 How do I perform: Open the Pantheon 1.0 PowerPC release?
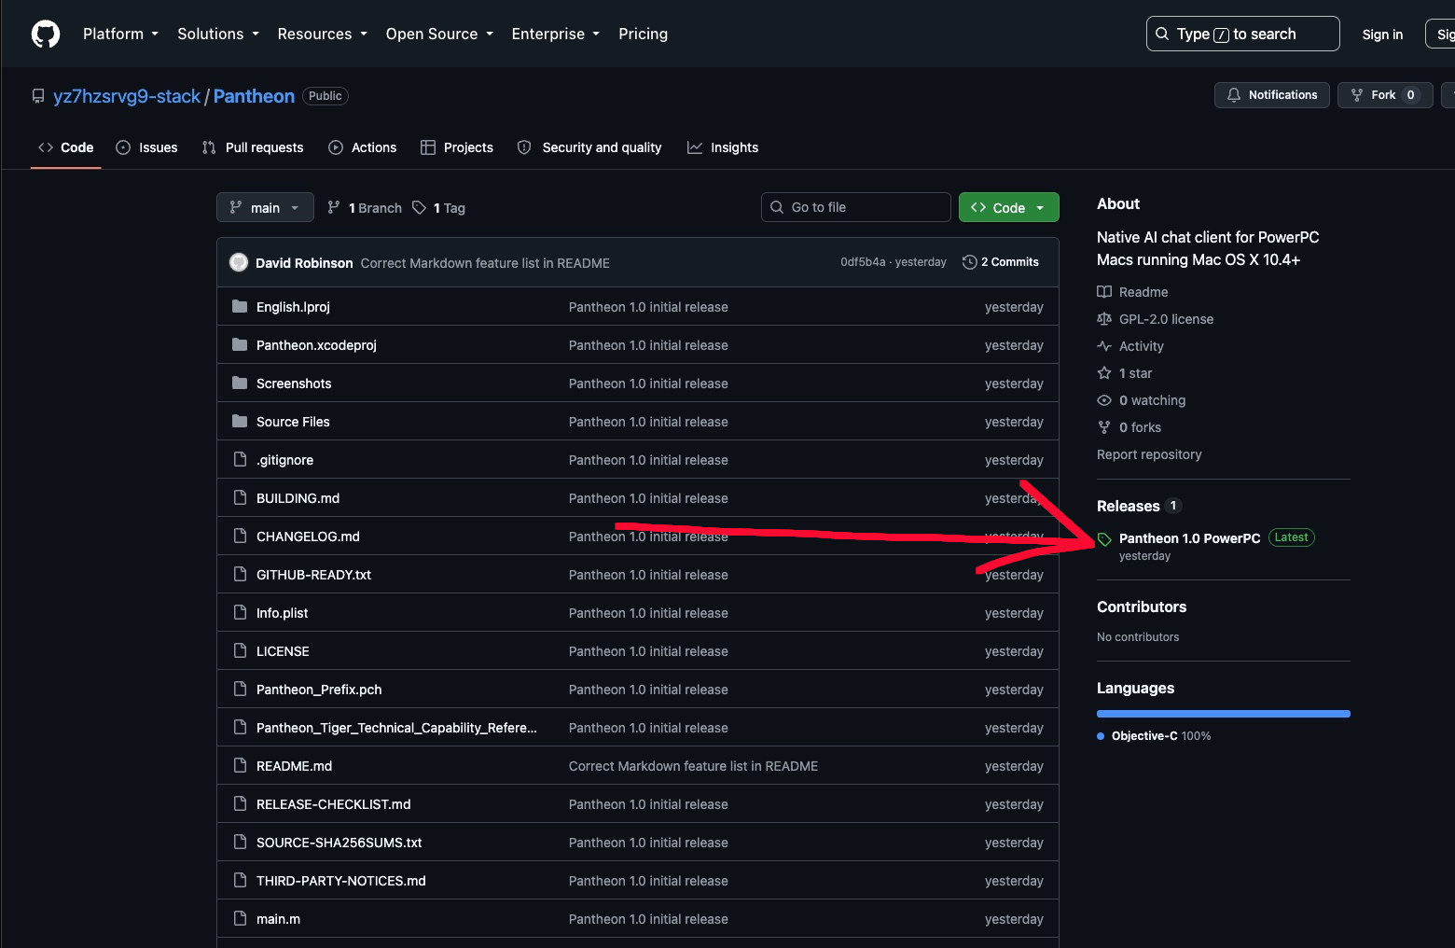(1189, 538)
